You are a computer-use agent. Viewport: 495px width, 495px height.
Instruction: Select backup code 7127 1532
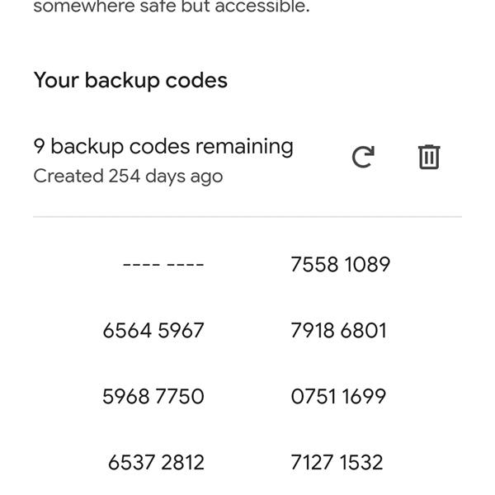click(337, 463)
